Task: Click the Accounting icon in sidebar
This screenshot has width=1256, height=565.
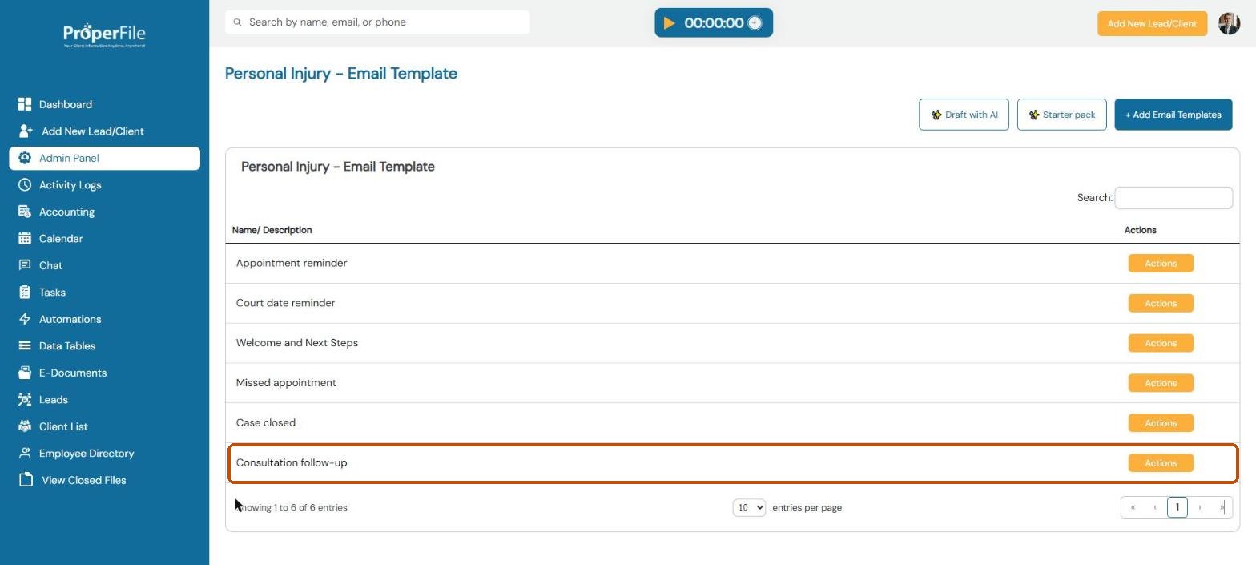Action: pos(25,212)
